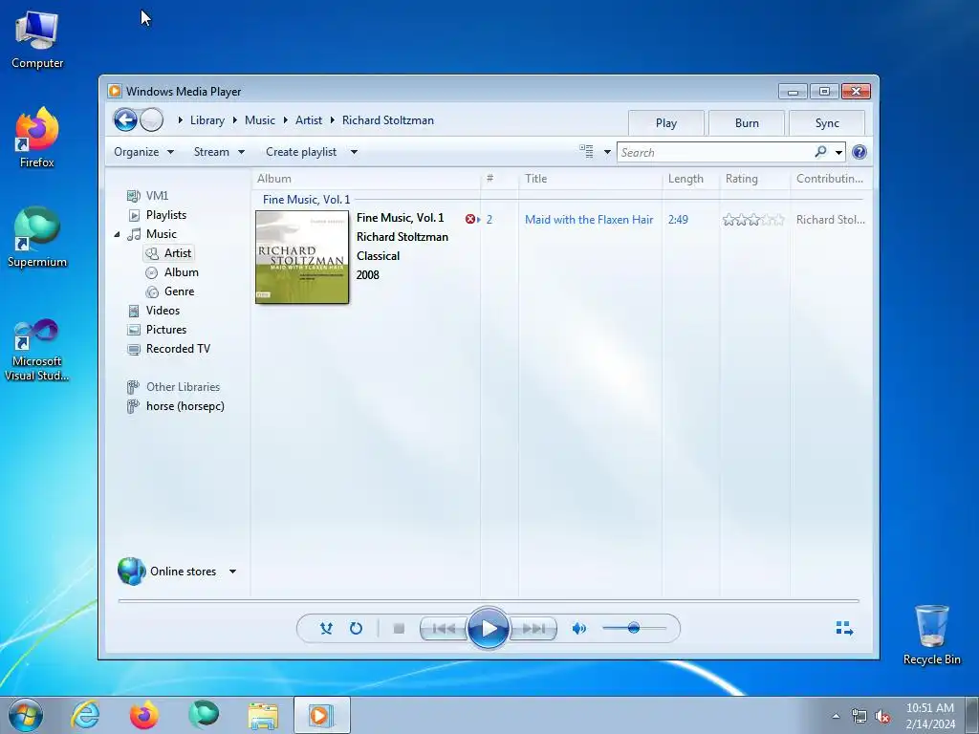Skip to next track button
979x734 pixels.
tap(533, 629)
